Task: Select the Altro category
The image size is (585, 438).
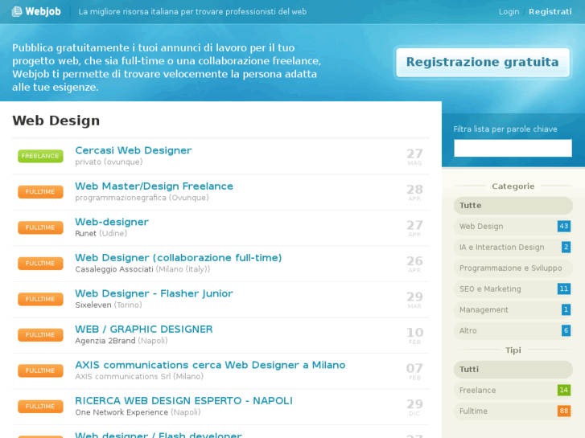Action: [x=513, y=330]
